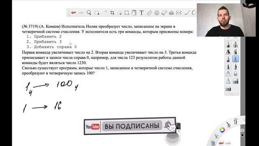Click the black color puck
The image size is (259, 146).
[242, 135]
